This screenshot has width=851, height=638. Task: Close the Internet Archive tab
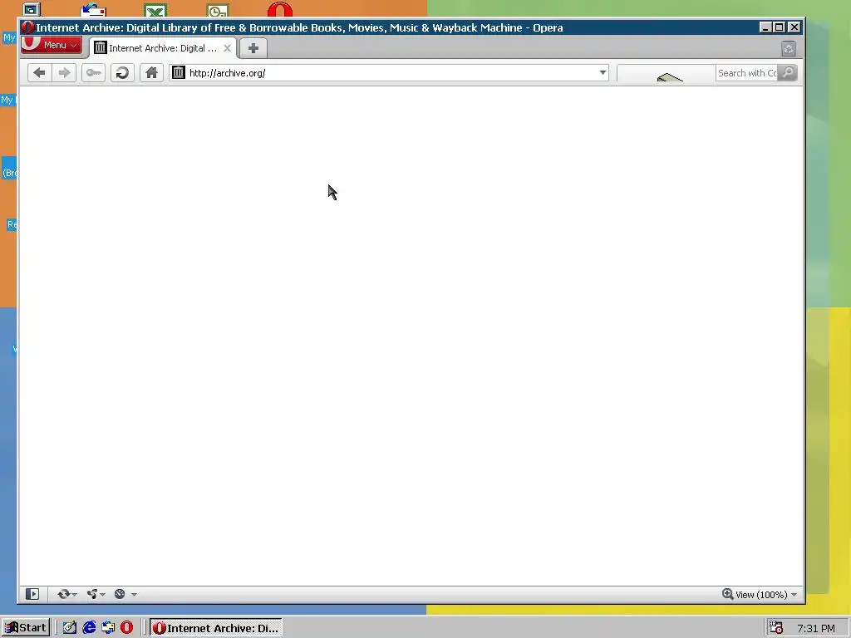pyautogui.click(x=228, y=48)
